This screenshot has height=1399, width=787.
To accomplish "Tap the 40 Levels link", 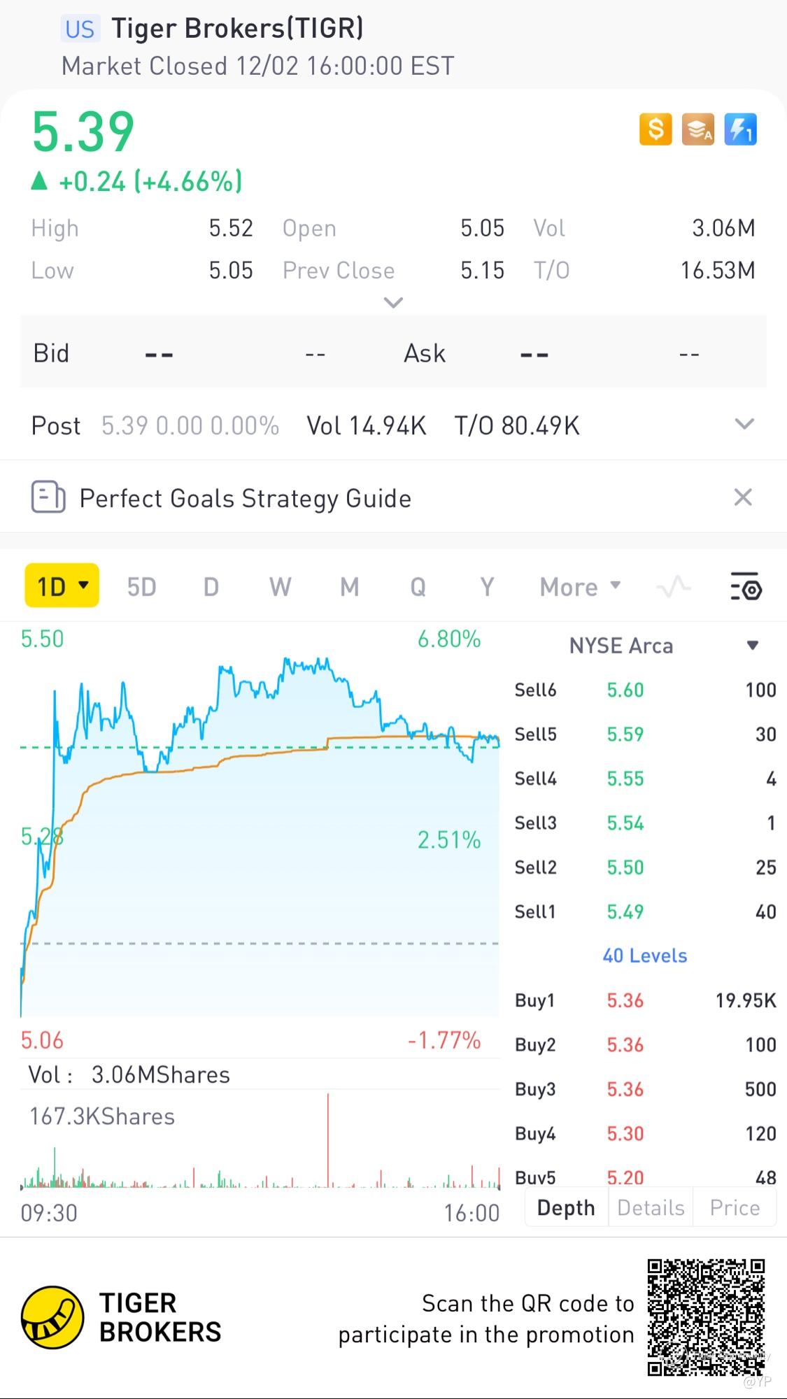I will tap(645, 956).
